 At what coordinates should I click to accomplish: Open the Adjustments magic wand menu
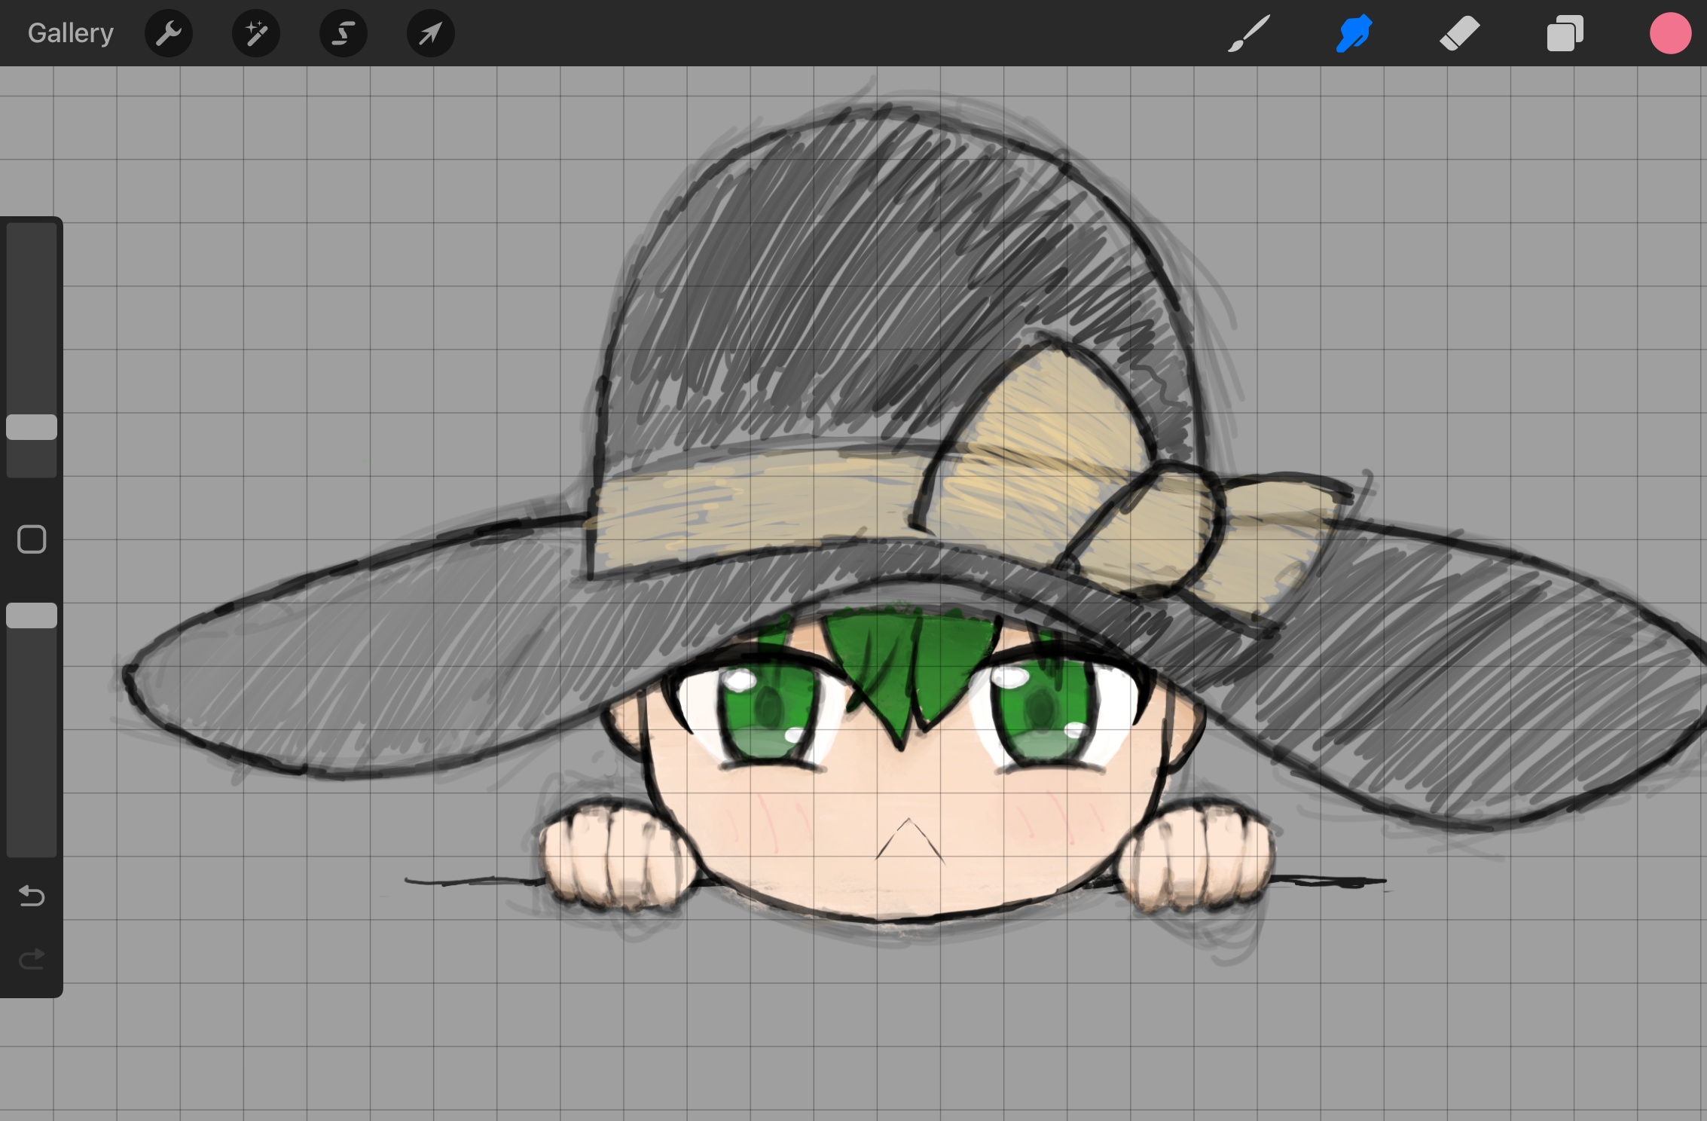point(256,33)
